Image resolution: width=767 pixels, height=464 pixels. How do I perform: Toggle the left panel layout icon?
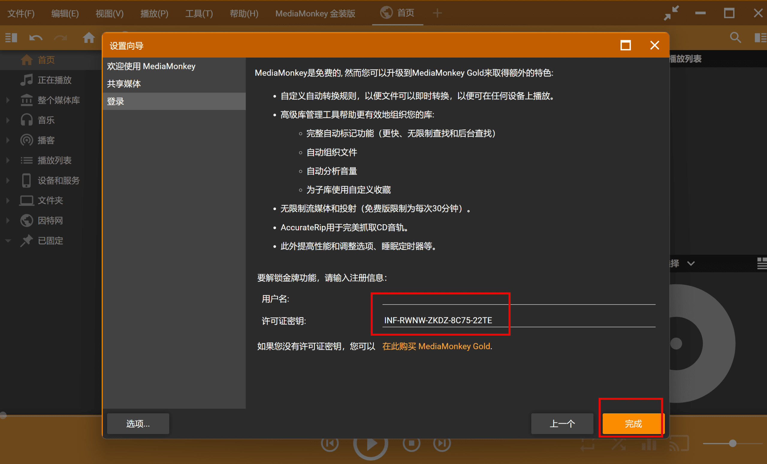click(11, 38)
